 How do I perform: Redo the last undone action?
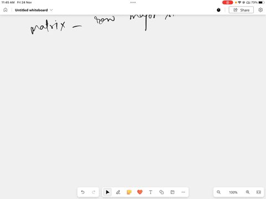point(94,192)
